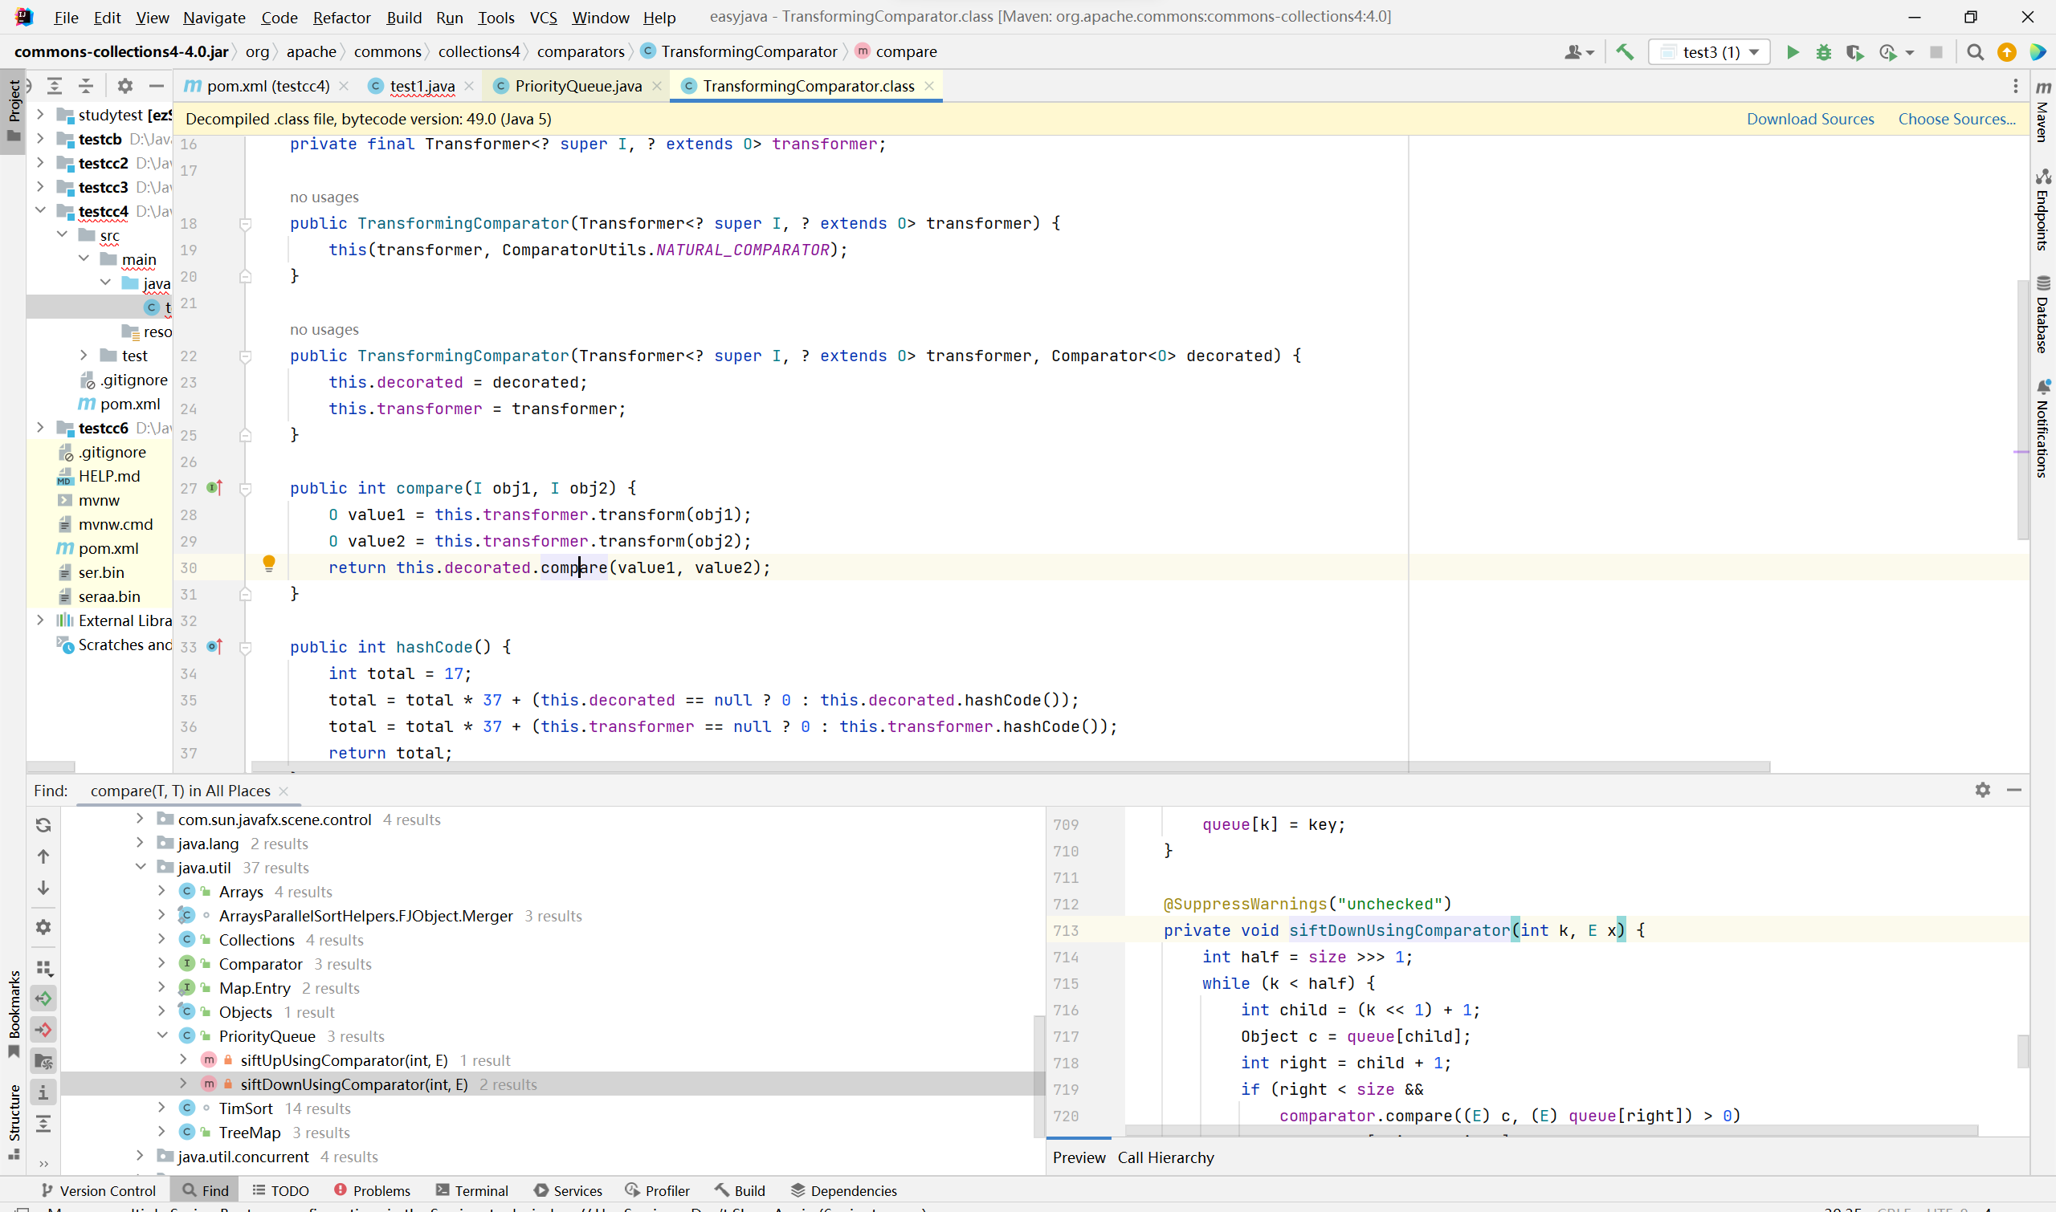Click the editor horizontal scrollbar
The image size is (2056, 1212).
pos(1010,767)
